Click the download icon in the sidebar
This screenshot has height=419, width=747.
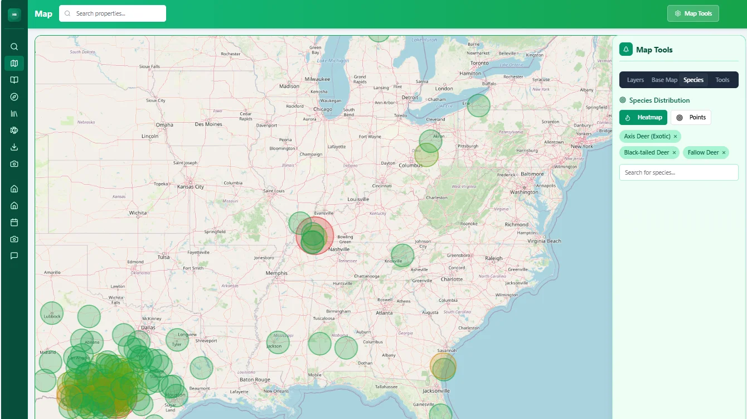coord(14,147)
